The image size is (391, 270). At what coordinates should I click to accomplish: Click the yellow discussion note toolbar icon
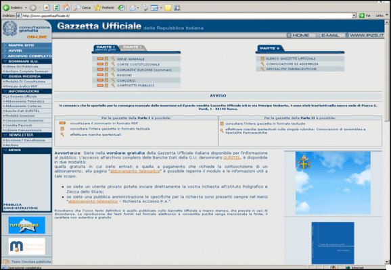point(168,8)
